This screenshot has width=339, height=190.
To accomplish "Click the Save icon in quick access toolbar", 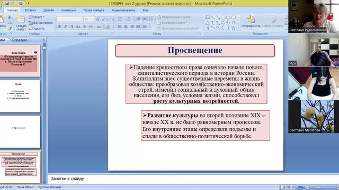I will pyautogui.click(x=6, y=4).
